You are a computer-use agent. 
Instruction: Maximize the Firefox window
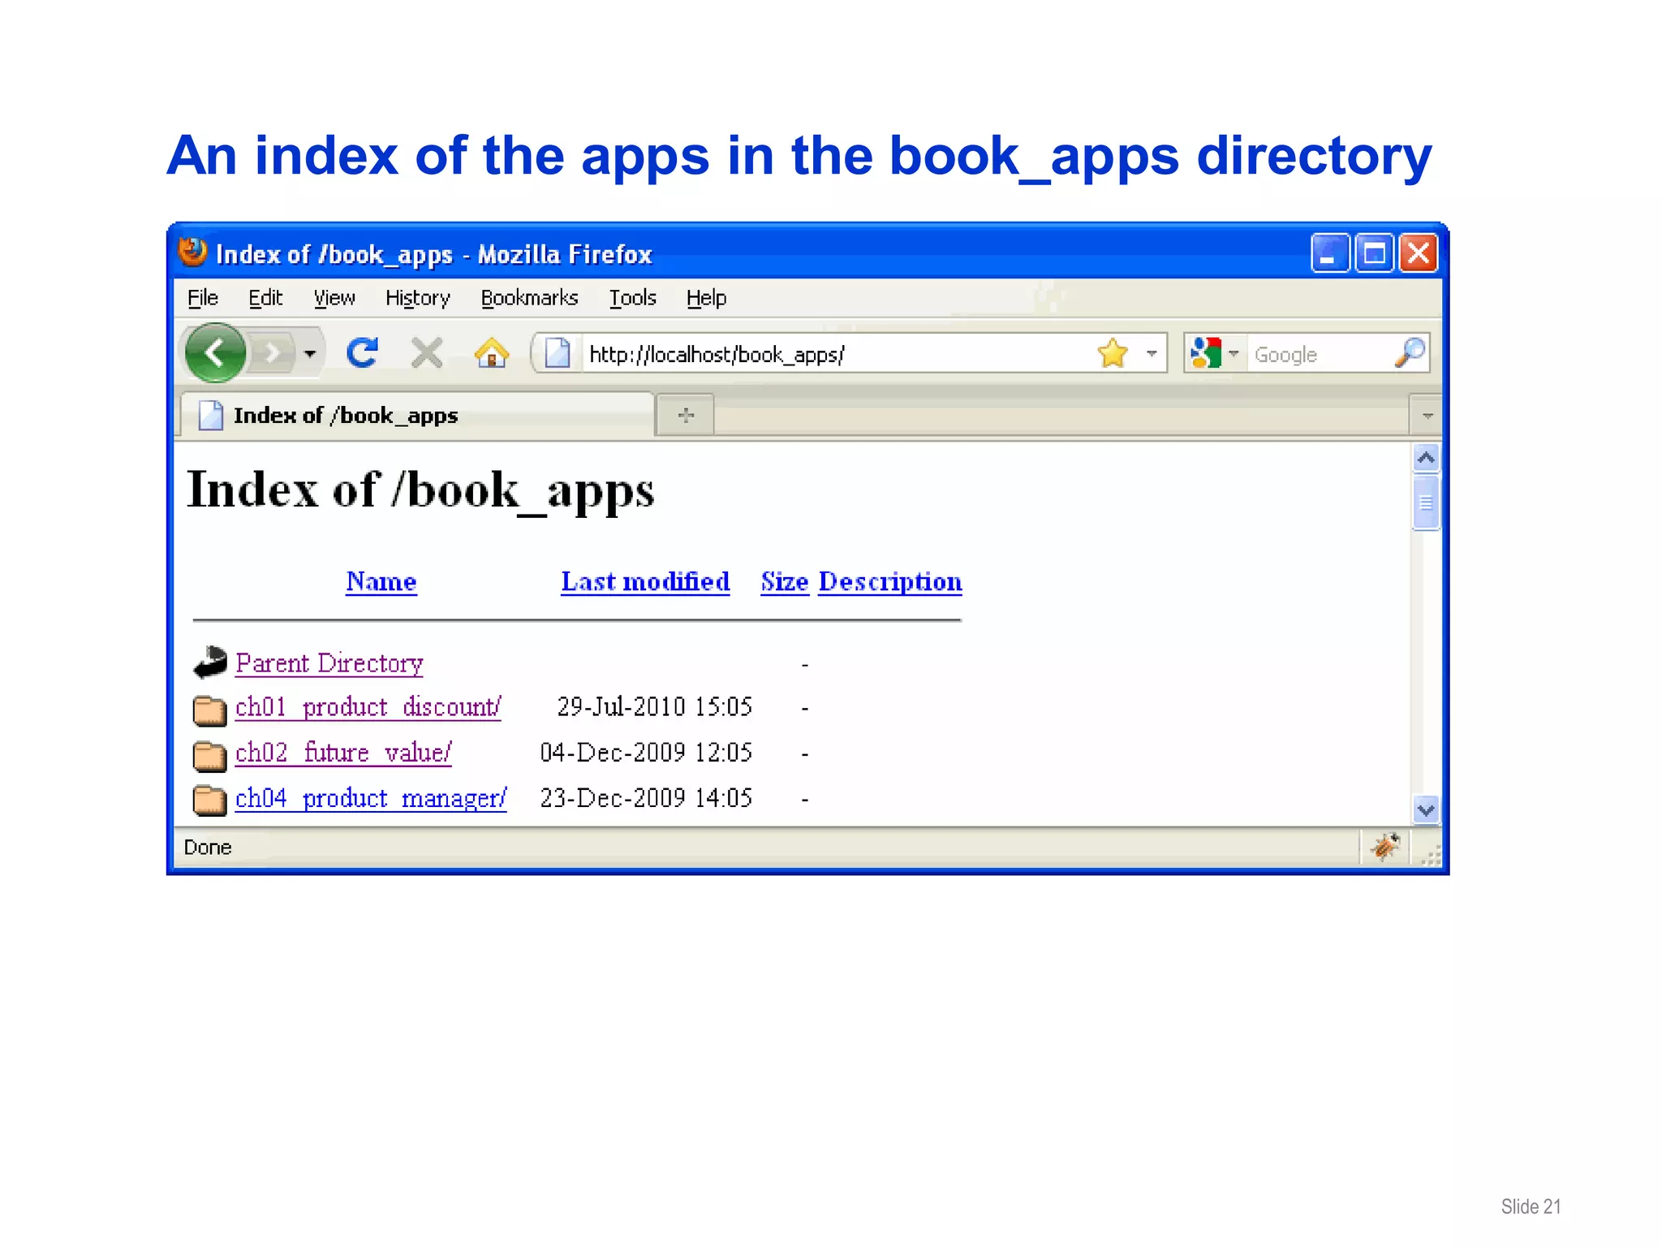pos(1374,253)
